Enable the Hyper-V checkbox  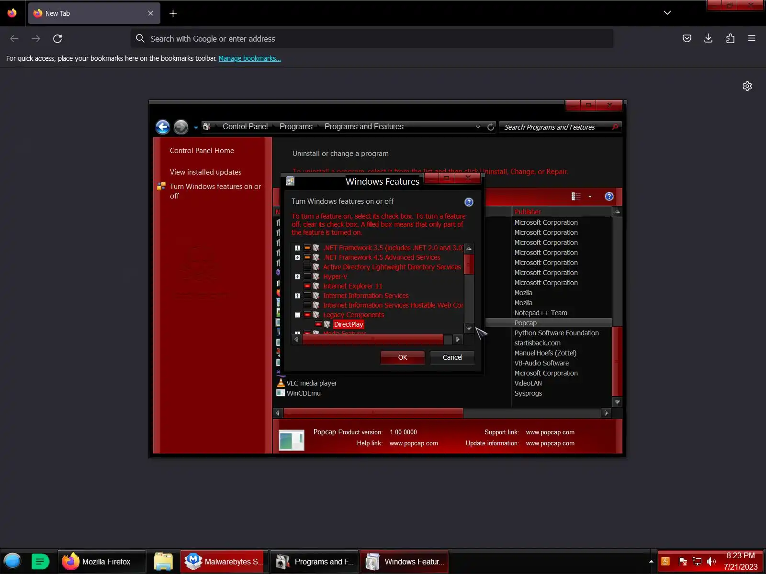point(307,276)
